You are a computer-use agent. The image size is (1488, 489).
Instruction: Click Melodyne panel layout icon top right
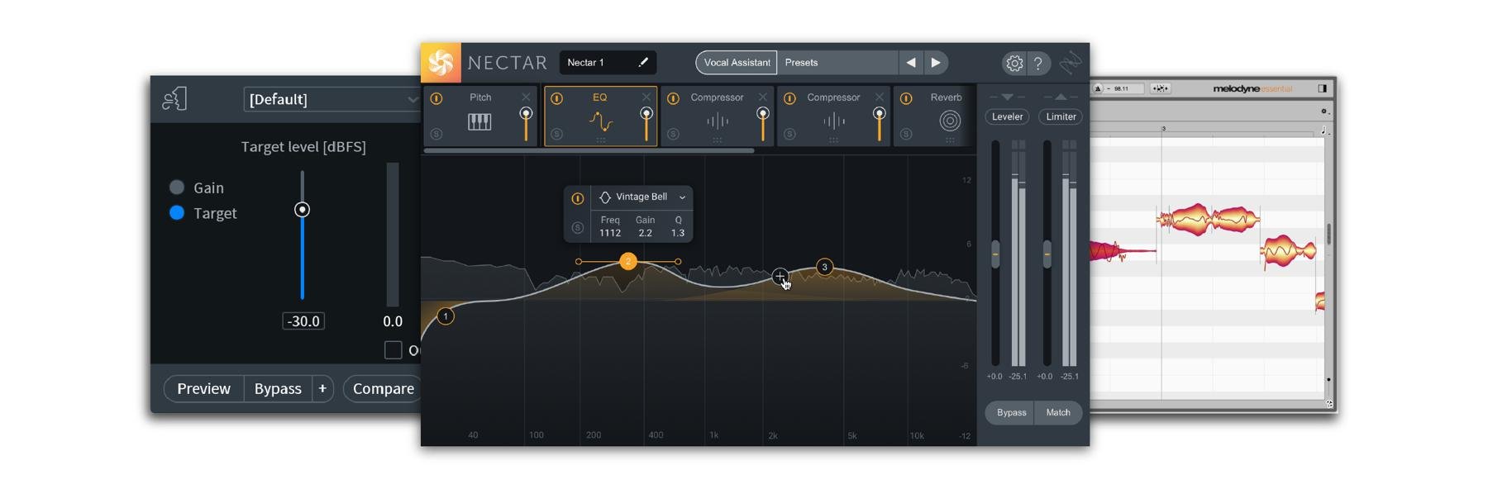(1322, 88)
